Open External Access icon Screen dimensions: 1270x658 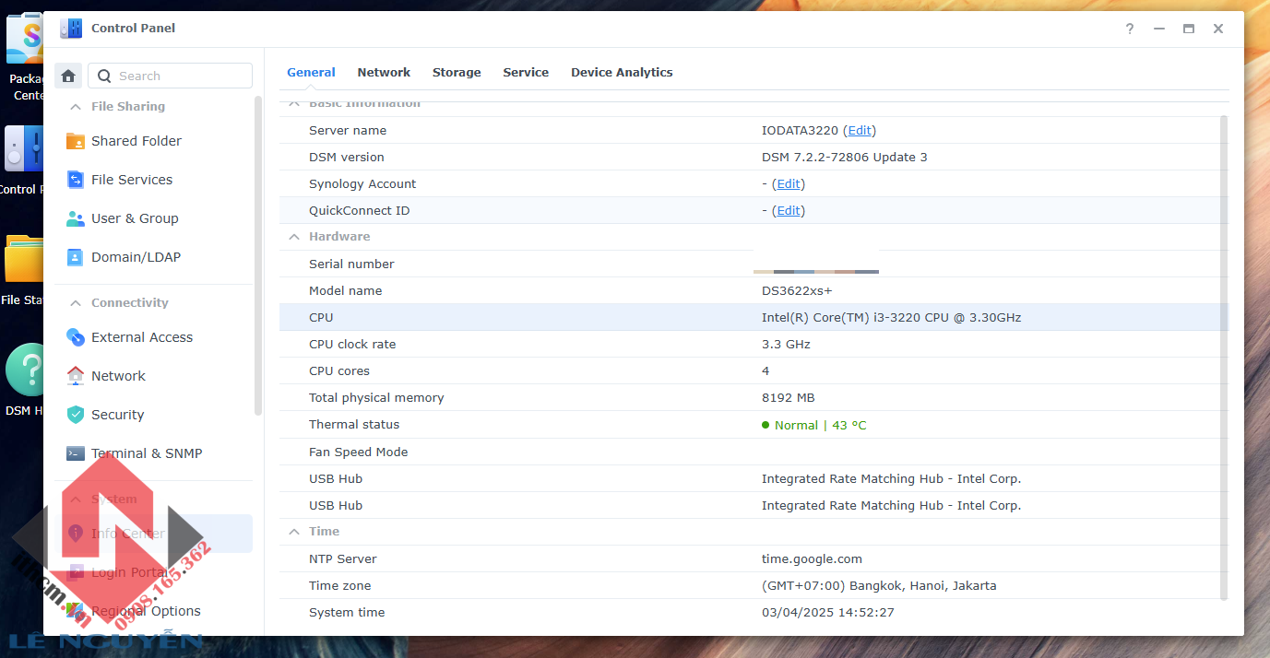(76, 337)
